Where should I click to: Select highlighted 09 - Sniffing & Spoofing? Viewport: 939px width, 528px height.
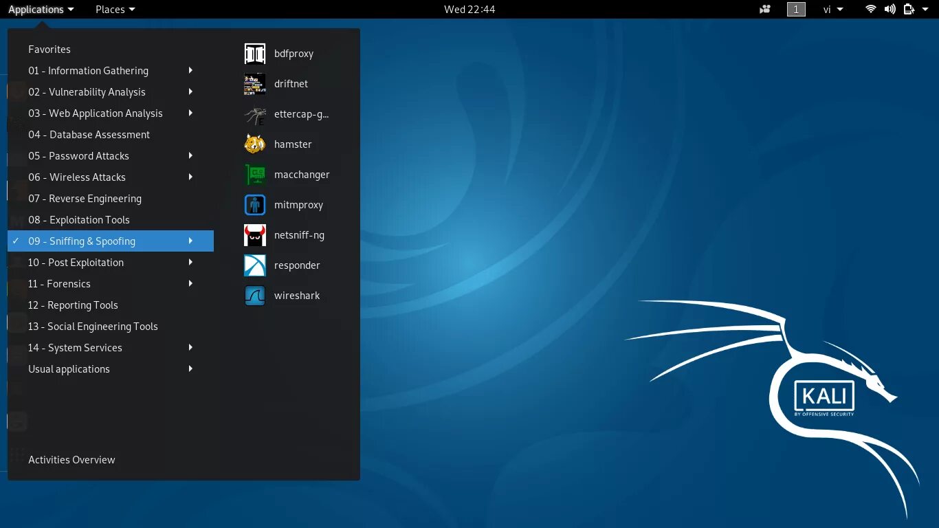(111, 241)
